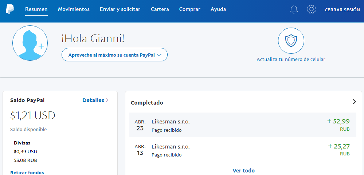Click the Ver todo link
Image resolution: width=364 pixels, height=175 pixels.
243,171
